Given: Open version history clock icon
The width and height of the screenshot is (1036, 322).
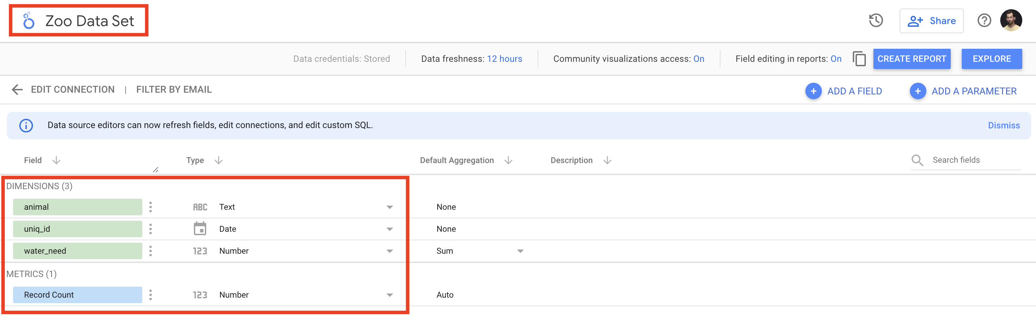Looking at the screenshot, I should tap(875, 21).
